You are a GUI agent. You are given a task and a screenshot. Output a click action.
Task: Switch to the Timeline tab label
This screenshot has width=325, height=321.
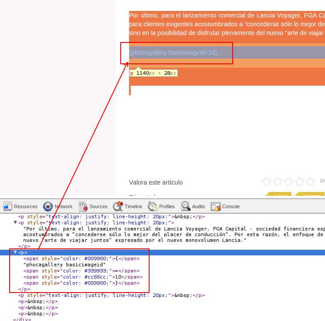133,206
